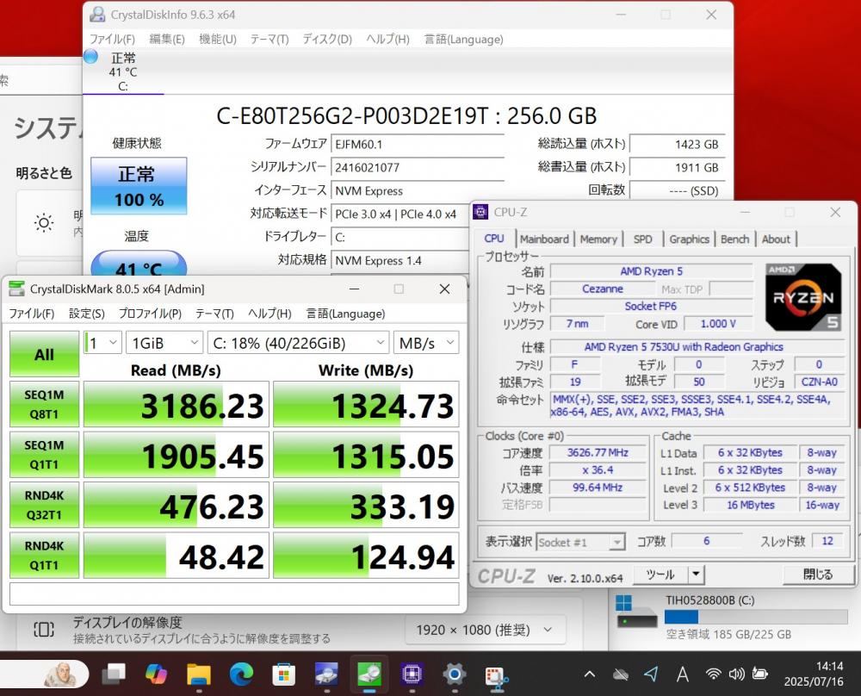Open the MB/s unit dropdown in CrystalDiskMark
The width and height of the screenshot is (861, 696).
[426, 344]
